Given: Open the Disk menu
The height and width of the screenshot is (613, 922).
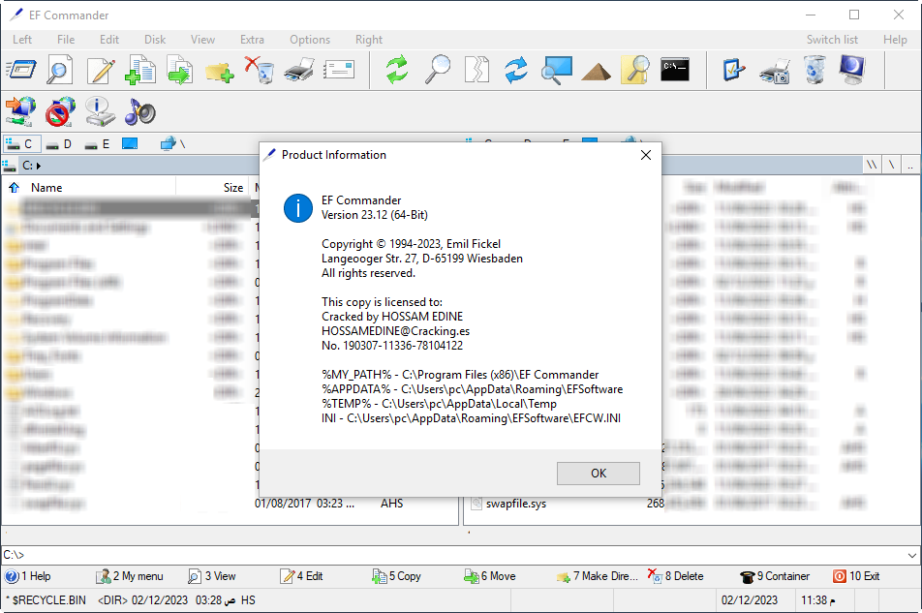Looking at the screenshot, I should (x=155, y=40).
